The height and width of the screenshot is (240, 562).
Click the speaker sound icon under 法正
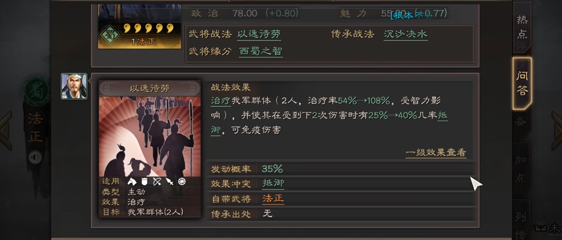tap(35, 157)
